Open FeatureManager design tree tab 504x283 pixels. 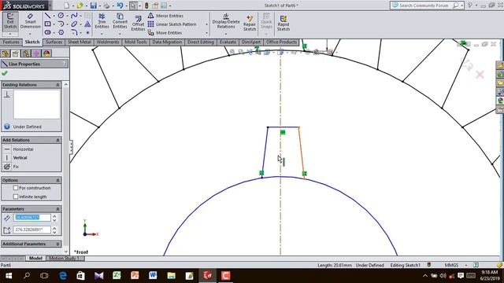[x=6, y=53]
